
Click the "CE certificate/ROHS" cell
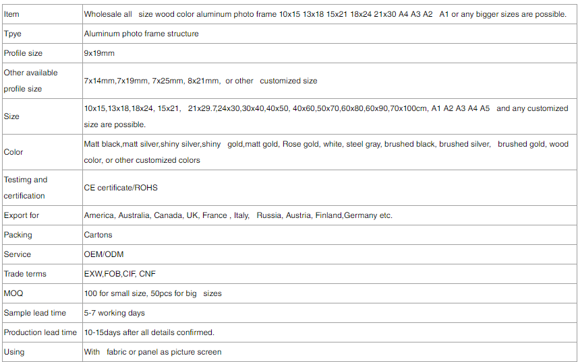[121, 188]
